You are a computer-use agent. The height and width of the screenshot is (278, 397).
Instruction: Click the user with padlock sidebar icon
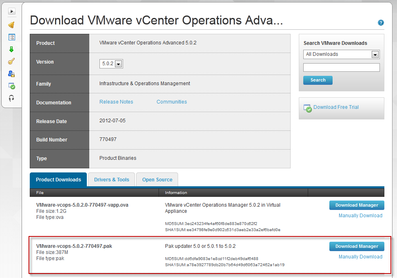(x=11, y=74)
